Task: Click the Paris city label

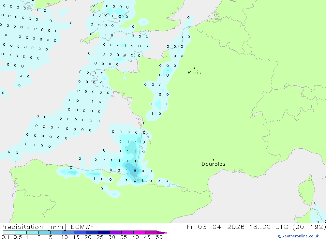Action: 194,72
